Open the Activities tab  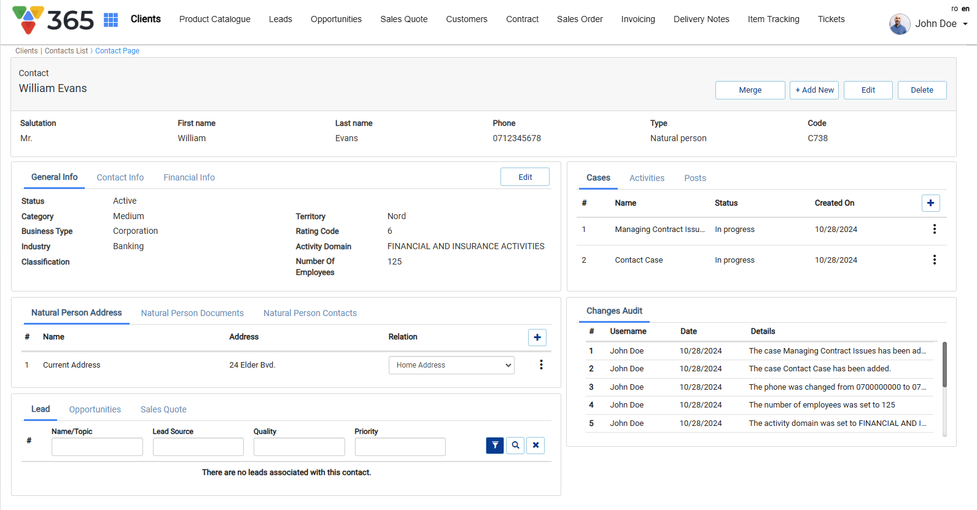coord(647,178)
